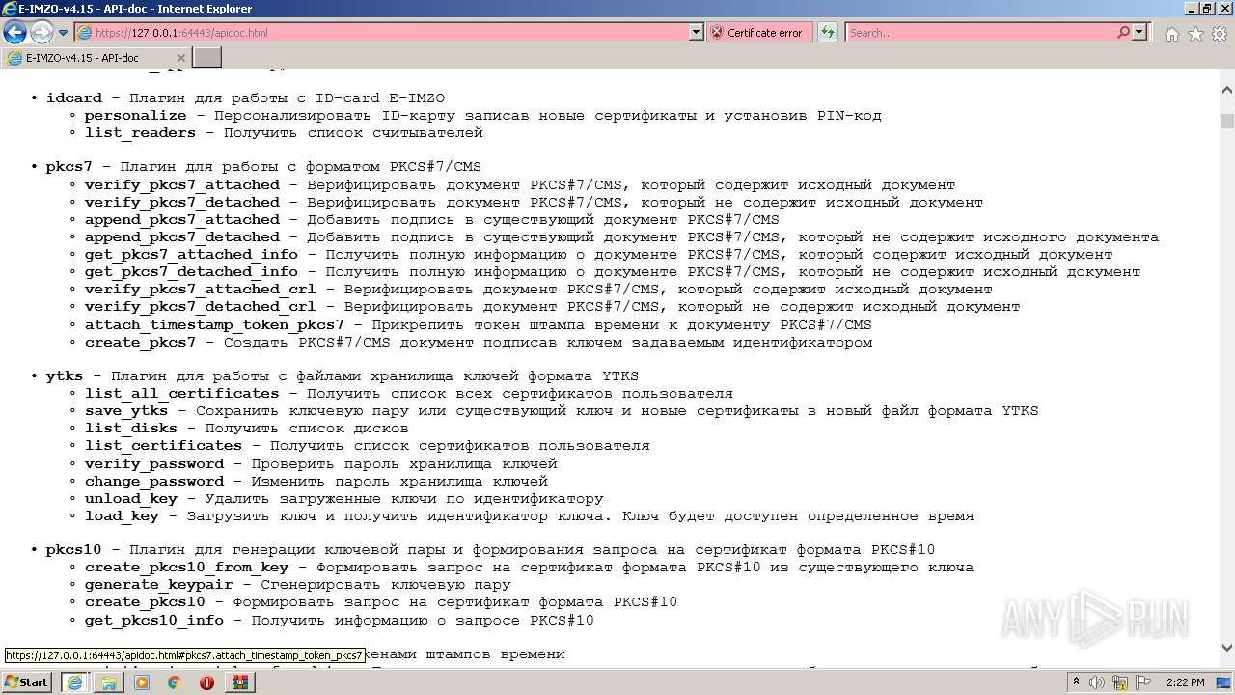
Task: Open the load_key link
Action: 122,515
